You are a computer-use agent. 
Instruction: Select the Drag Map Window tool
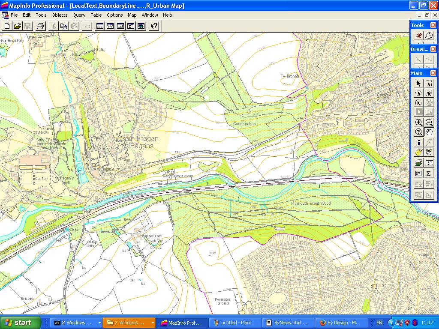429,152
